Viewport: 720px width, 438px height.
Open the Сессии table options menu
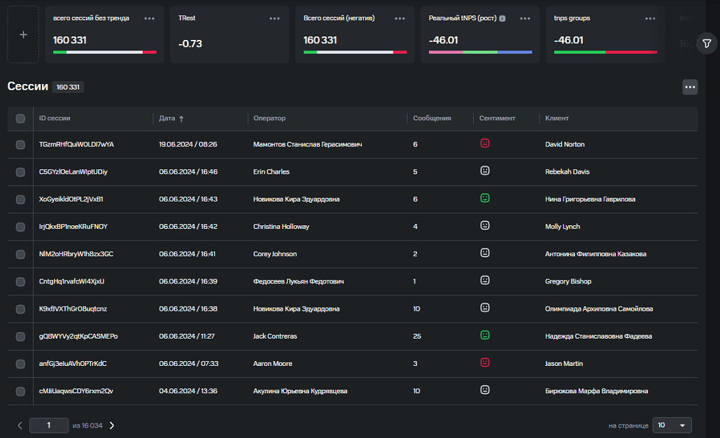point(690,87)
